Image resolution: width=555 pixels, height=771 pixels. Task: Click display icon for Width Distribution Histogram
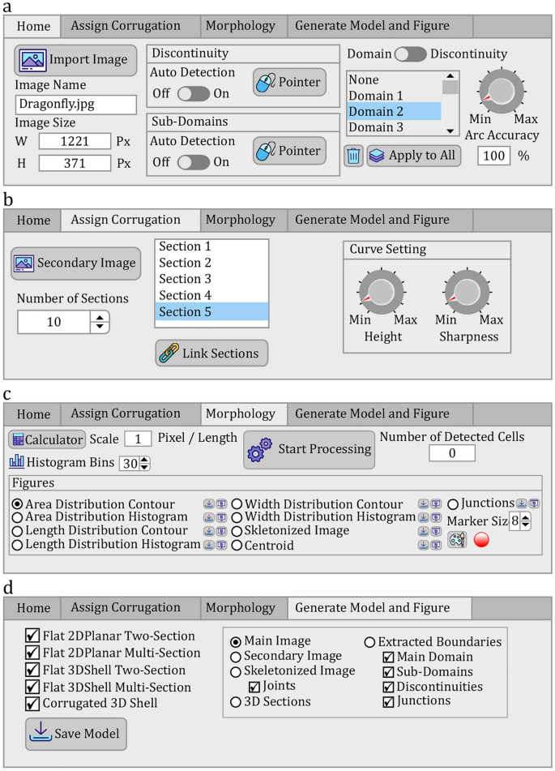436,517
